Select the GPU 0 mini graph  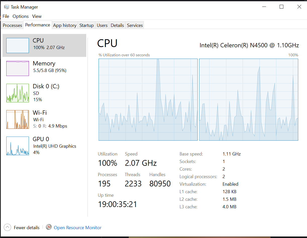coord(18,146)
